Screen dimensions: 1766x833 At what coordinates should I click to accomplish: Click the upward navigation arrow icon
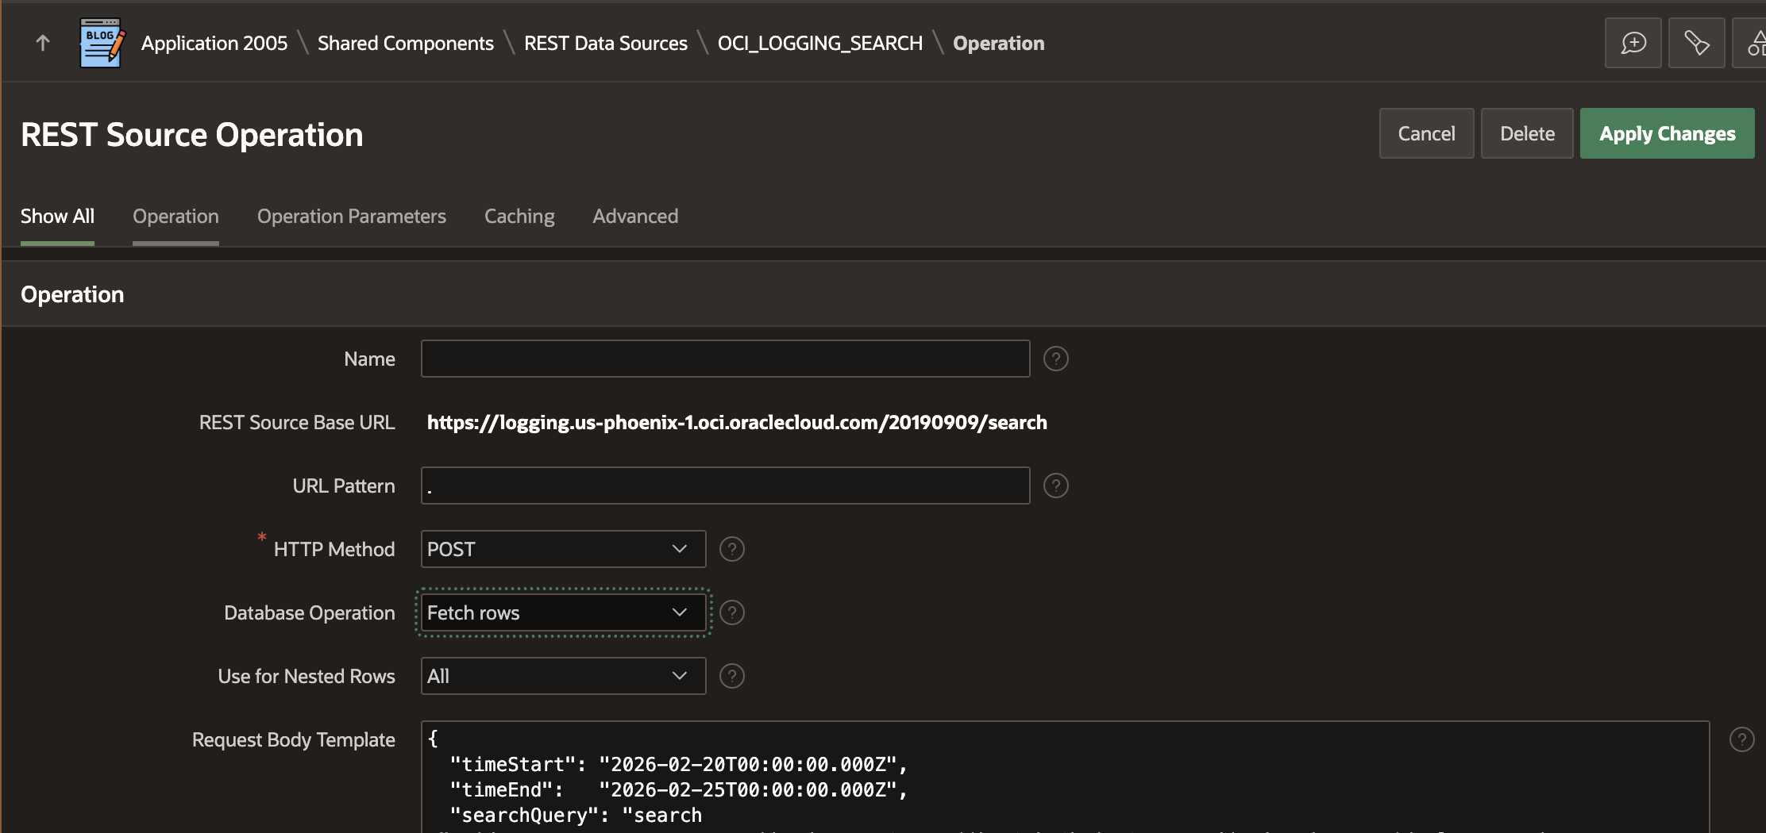tap(40, 43)
